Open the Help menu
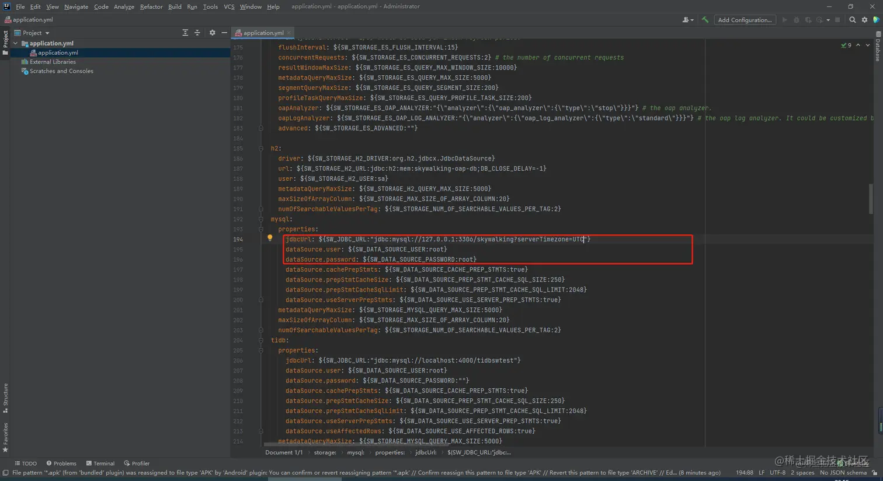 pos(273,6)
